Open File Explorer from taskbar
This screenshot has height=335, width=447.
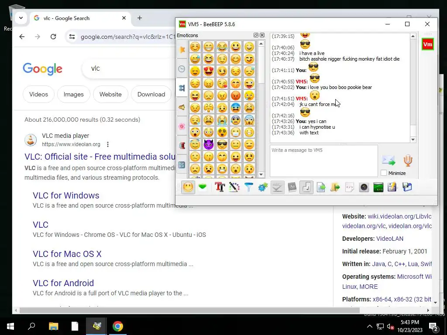(x=53, y=326)
